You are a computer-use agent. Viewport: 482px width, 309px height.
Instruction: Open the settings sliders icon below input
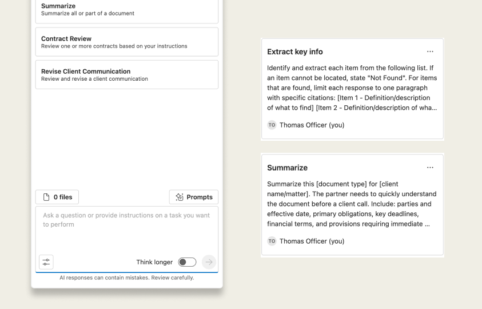pyautogui.click(x=46, y=262)
